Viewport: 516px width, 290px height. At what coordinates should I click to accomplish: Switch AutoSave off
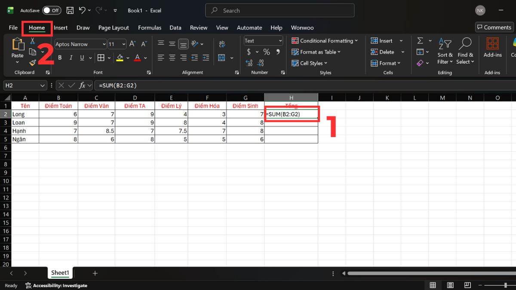52,10
